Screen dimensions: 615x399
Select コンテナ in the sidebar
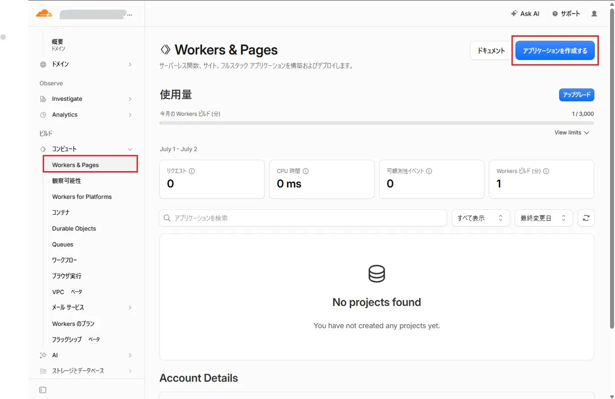61,213
